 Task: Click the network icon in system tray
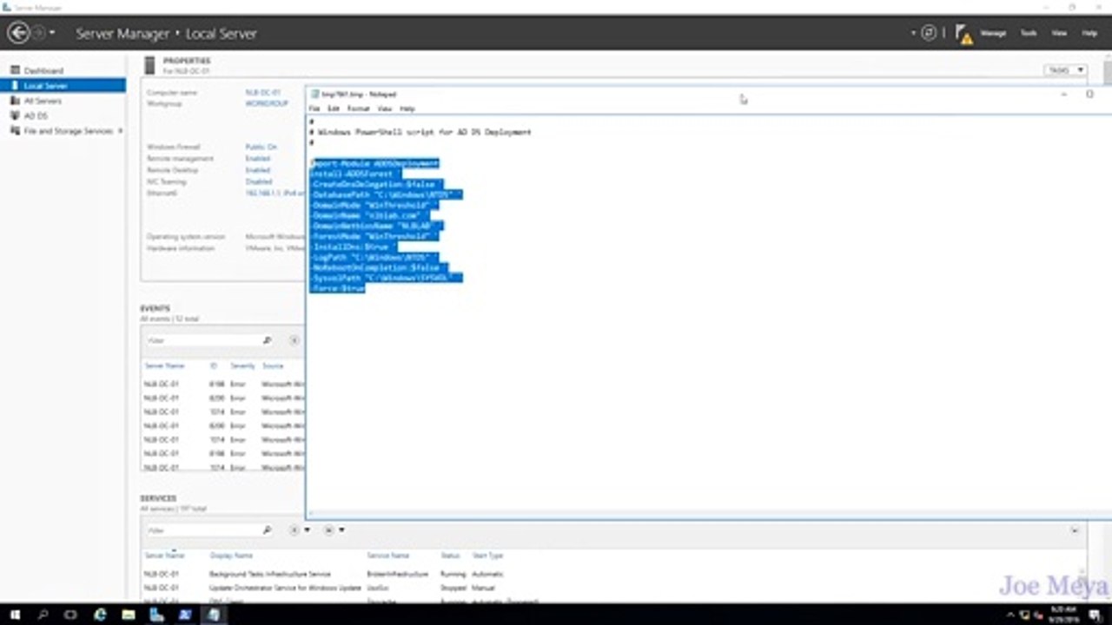tap(1026, 615)
